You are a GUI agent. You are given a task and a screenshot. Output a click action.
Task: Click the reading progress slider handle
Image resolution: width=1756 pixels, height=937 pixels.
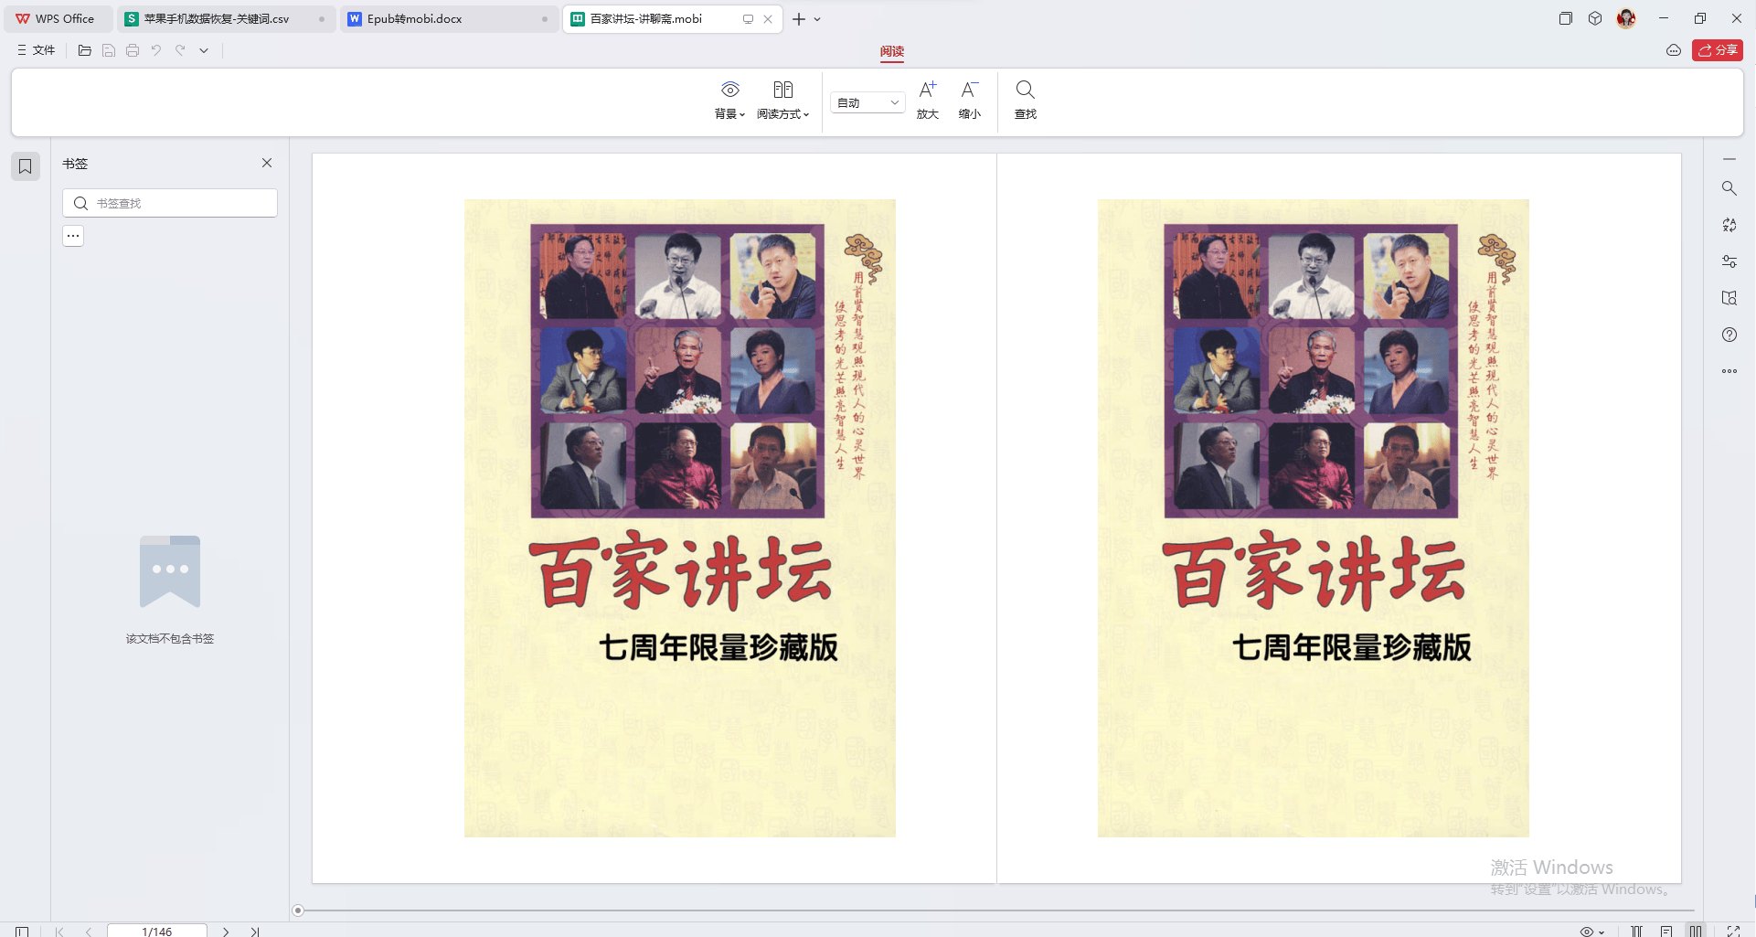(x=298, y=910)
